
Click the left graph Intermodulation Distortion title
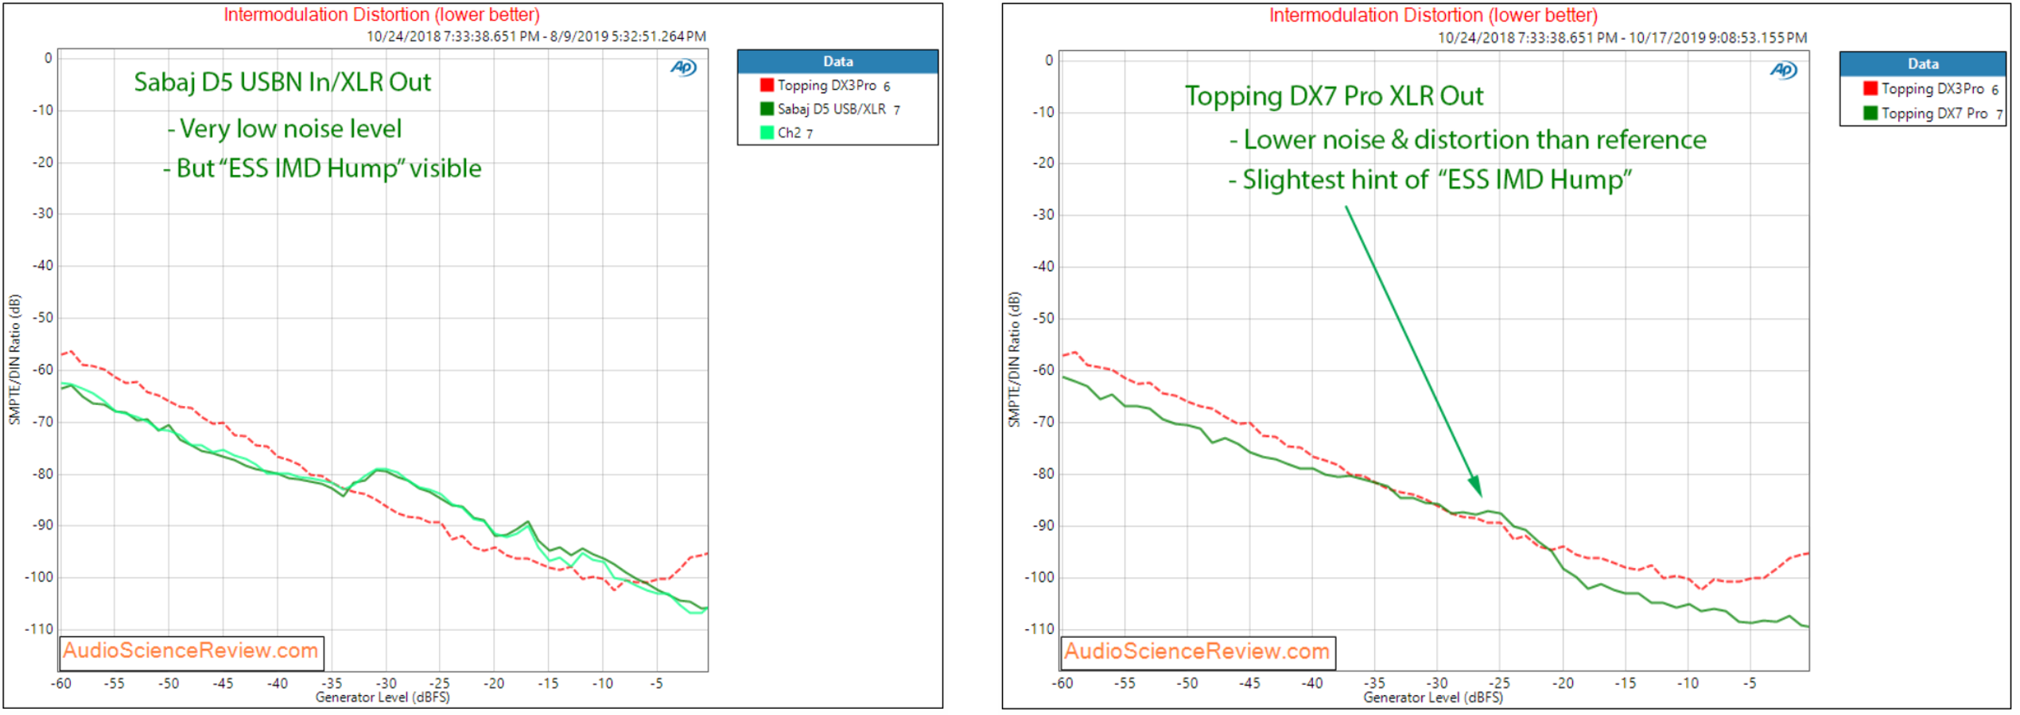[382, 14]
